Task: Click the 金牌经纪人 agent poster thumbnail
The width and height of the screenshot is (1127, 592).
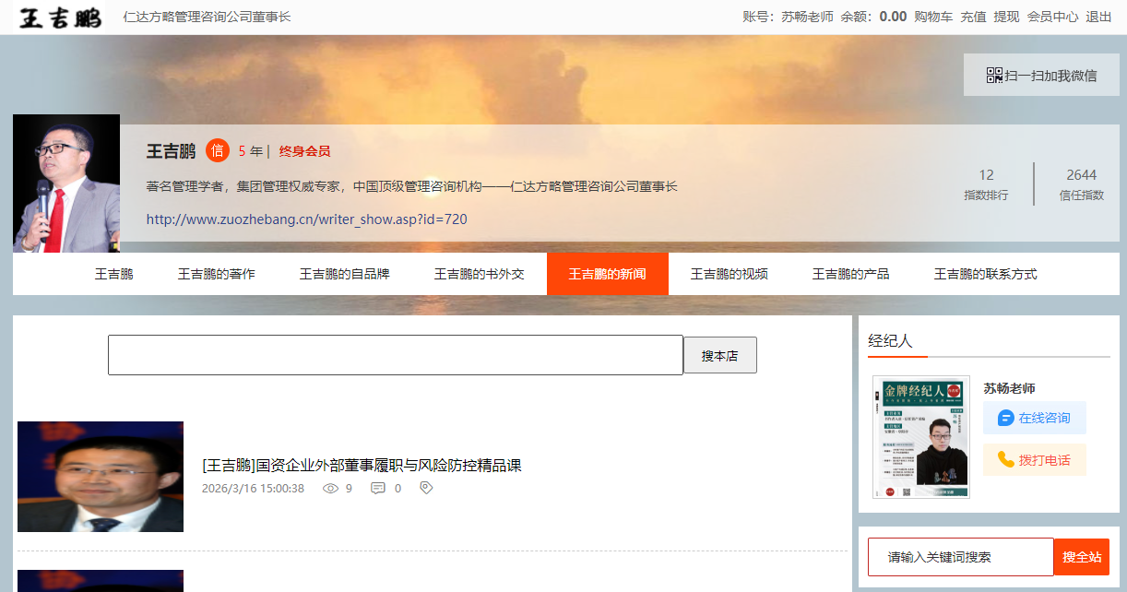Action: point(920,437)
